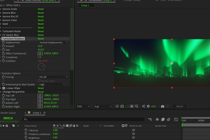
Task: Open grid and guide options
Action: [x=136, y=106]
